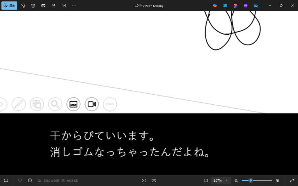This screenshot has width=298, height=186.
Task: Mark photo as favorite with the heart
Action: click(20, 180)
